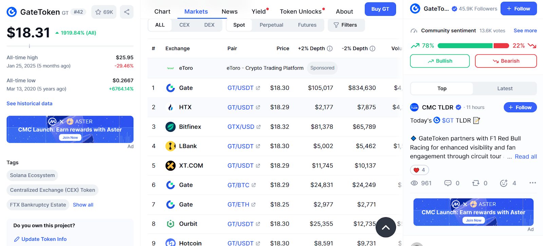Click the red bearish sentiment bar
The image size is (543, 246).
click(501, 46)
